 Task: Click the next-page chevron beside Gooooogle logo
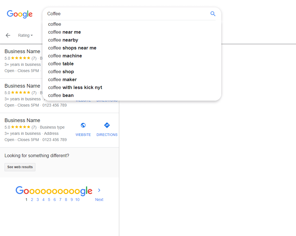(x=99, y=190)
